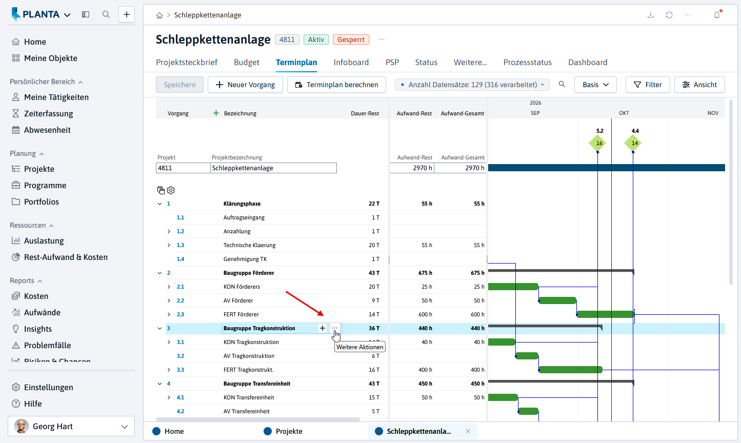Expand task 1.3 Technische Klaerung

pyautogui.click(x=169, y=246)
